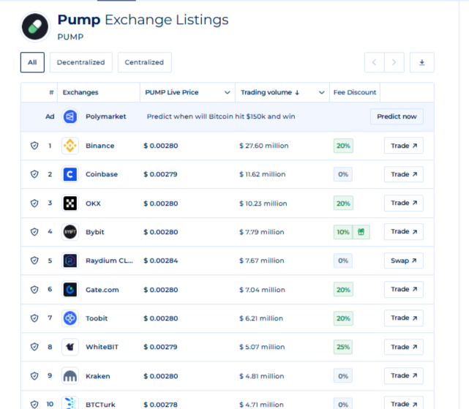Click the 0% fee badge for Coinbase
Screen dimensions: 469x409
(343, 174)
